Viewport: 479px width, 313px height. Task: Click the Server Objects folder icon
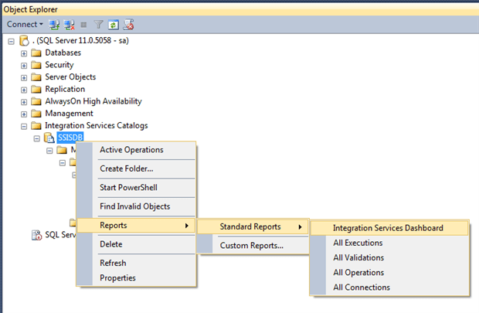36,77
